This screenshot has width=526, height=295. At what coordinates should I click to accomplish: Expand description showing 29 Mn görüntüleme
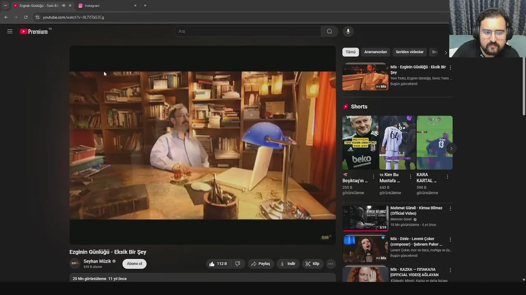coord(203,279)
